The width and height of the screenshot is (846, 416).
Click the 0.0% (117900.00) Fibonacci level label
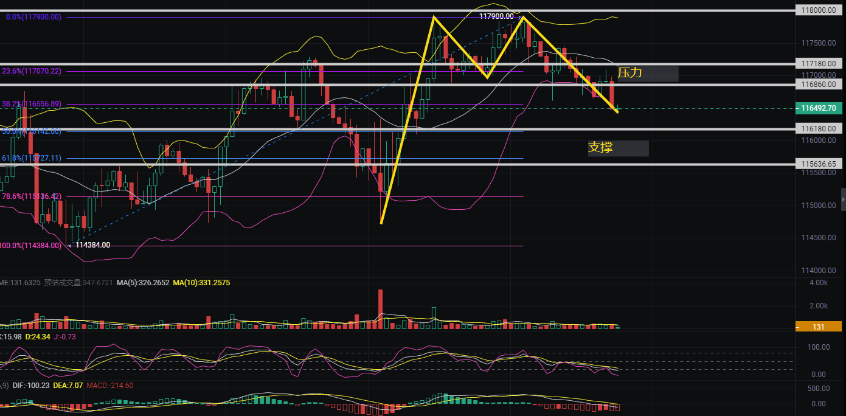33,17
